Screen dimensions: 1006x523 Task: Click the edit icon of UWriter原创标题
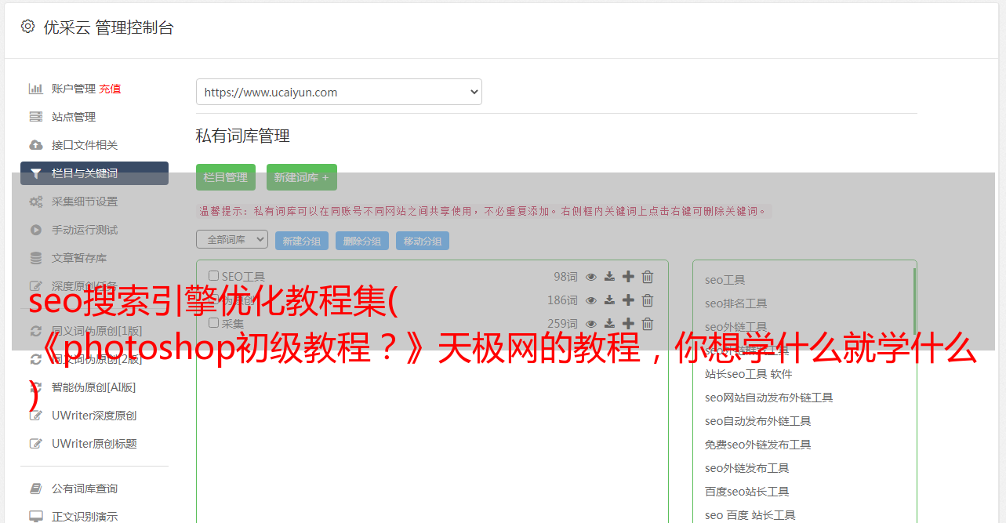[x=36, y=444]
